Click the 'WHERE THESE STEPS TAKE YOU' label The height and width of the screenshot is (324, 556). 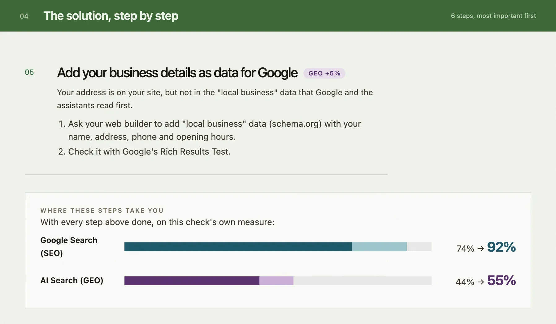pos(102,211)
